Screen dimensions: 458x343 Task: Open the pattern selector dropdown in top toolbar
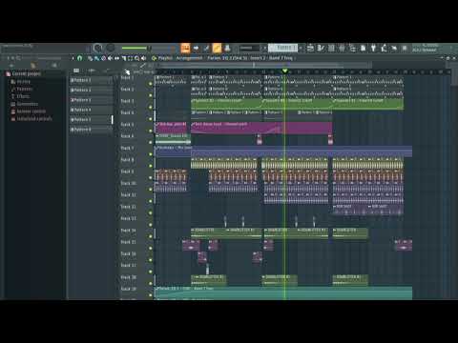tap(282, 48)
